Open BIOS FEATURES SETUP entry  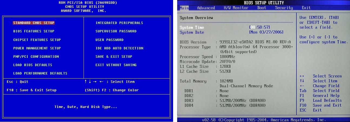click(x=34, y=31)
